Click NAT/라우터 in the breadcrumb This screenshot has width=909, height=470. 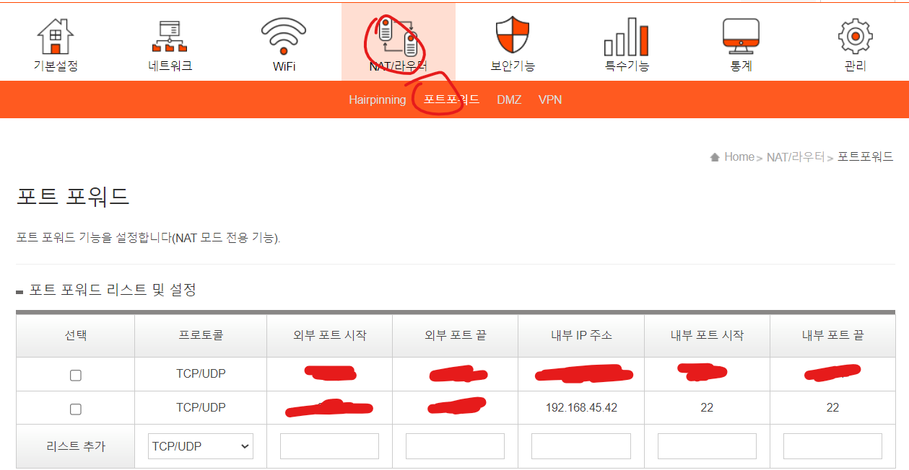[796, 156]
